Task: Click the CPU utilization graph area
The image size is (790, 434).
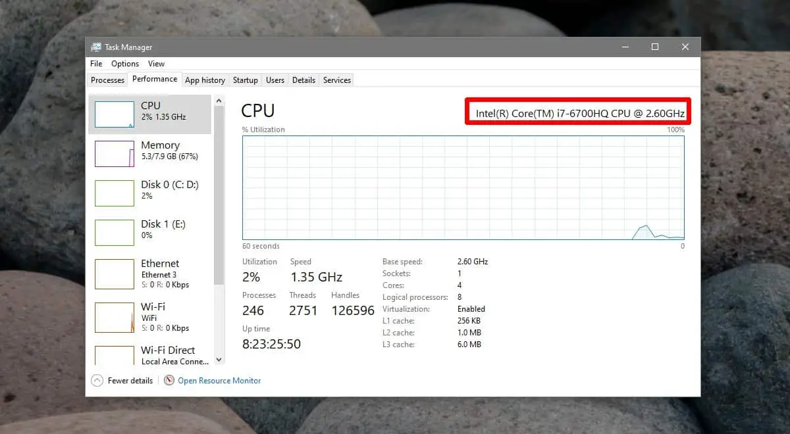Action: click(x=463, y=187)
